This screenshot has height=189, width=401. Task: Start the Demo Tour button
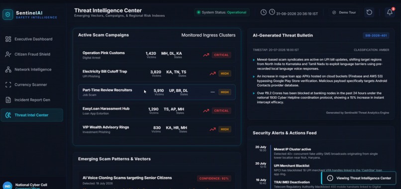344,12
